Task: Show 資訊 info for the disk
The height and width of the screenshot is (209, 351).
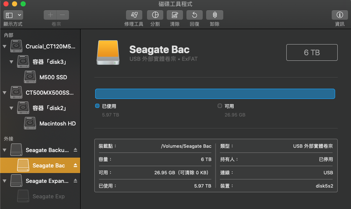Action: click(340, 15)
